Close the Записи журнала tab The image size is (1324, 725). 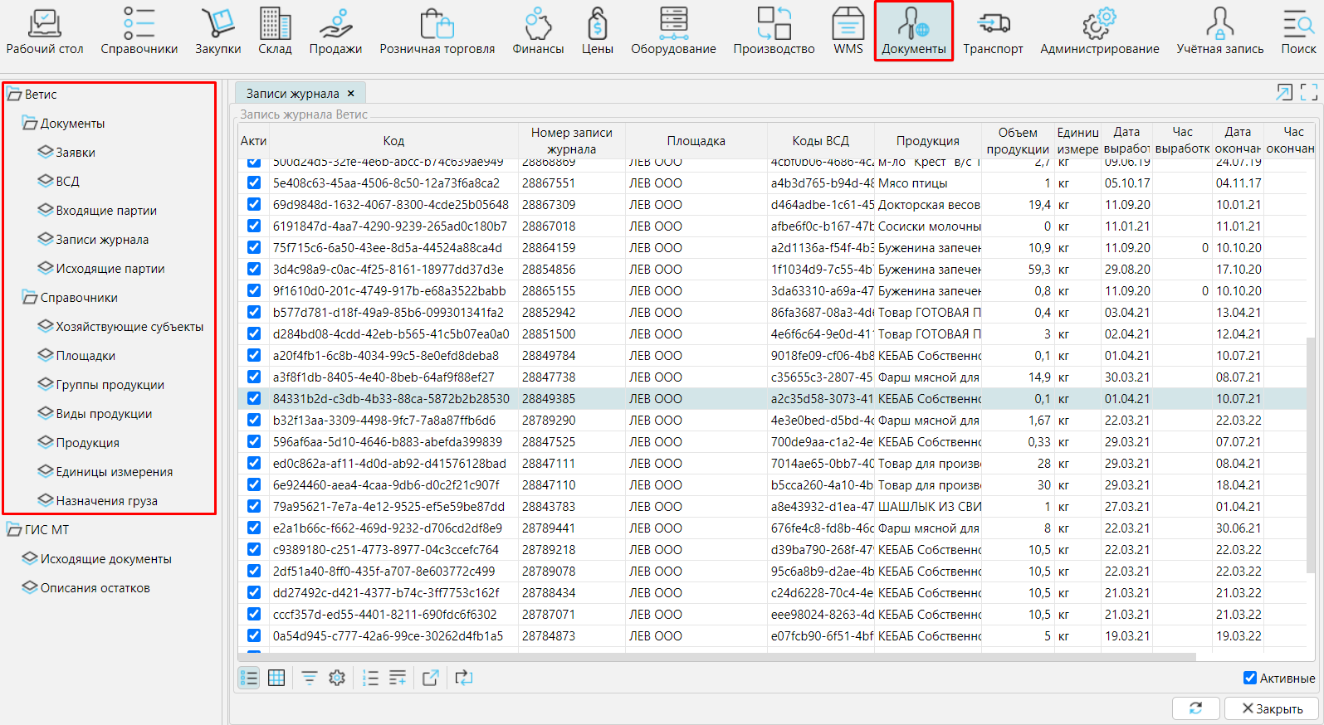(351, 94)
